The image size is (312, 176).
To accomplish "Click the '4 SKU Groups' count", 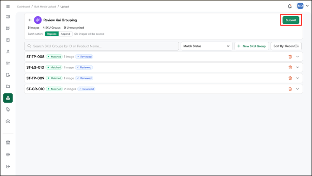I will pos(52,27).
